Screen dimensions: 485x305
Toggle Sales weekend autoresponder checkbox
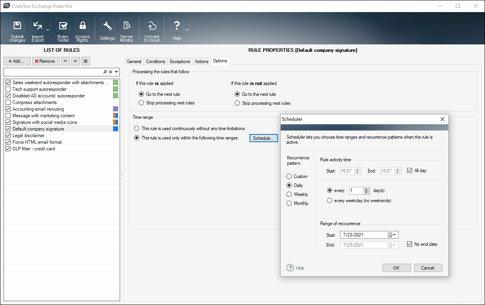pyautogui.click(x=8, y=83)
